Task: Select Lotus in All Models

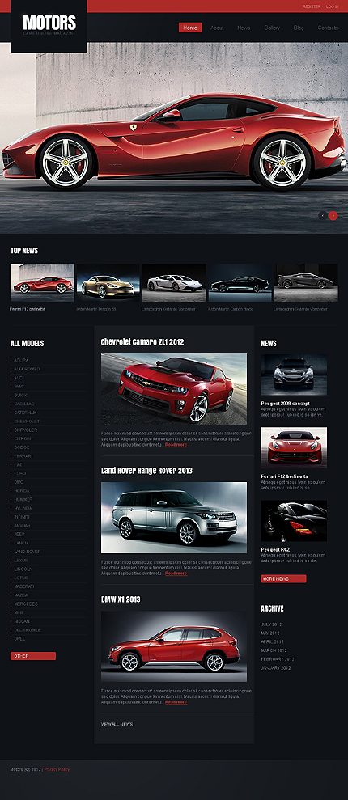Action: click(20, 577)
